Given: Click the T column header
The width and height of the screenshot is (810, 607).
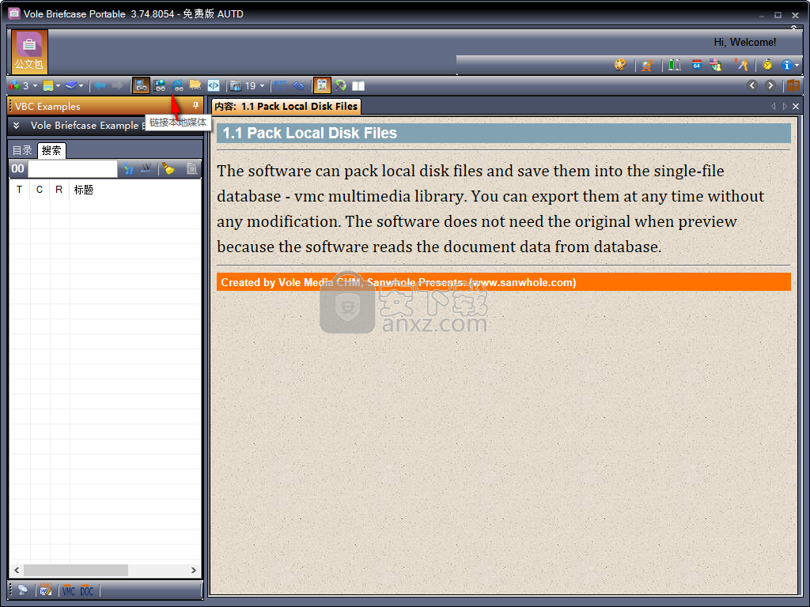Looking at the screenshot, I should [20, 190].
